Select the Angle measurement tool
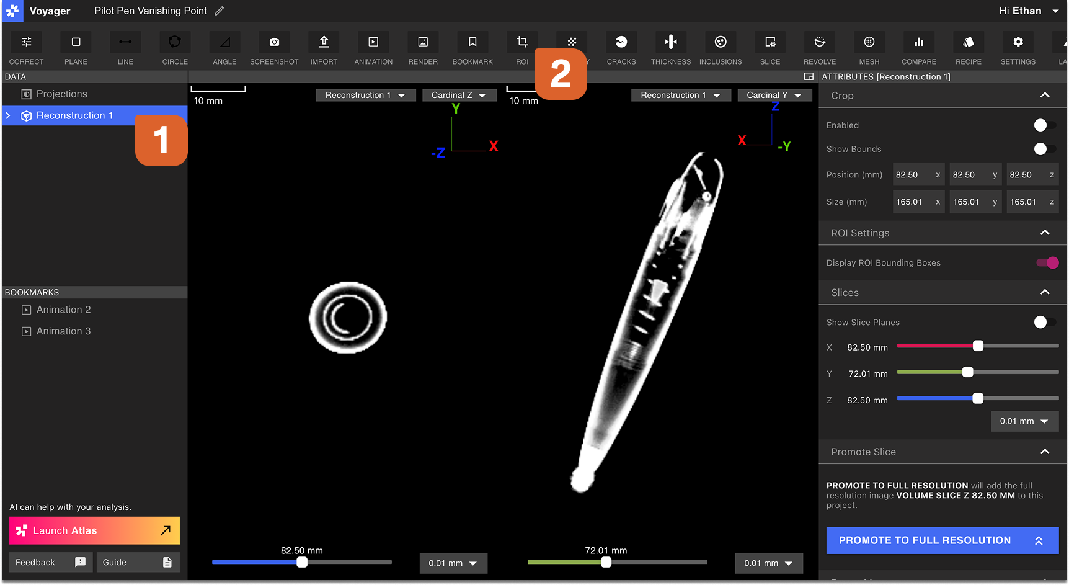 coord(224,48)
